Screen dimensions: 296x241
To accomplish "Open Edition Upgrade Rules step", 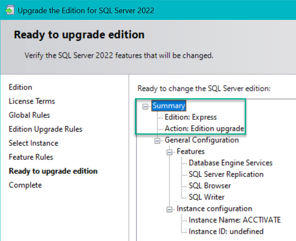I will click(x=45, y=129).
